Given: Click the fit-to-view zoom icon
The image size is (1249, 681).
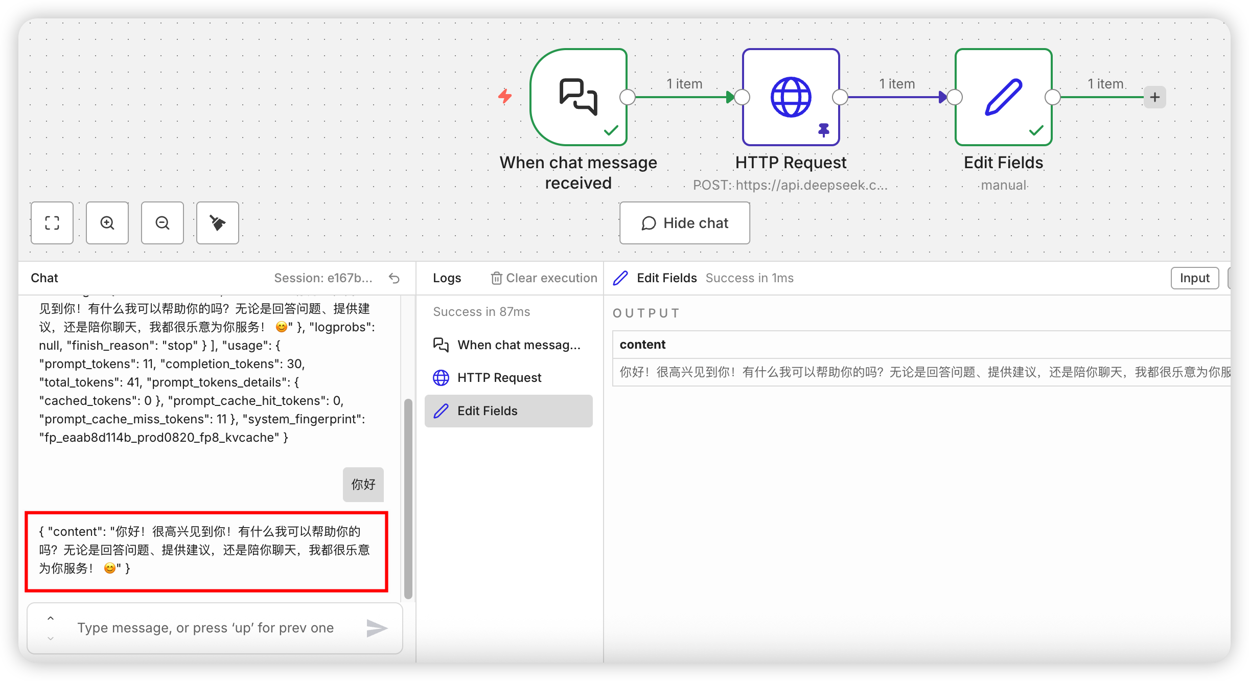Looking at the screenshot, I should click(x=52, y=223).
